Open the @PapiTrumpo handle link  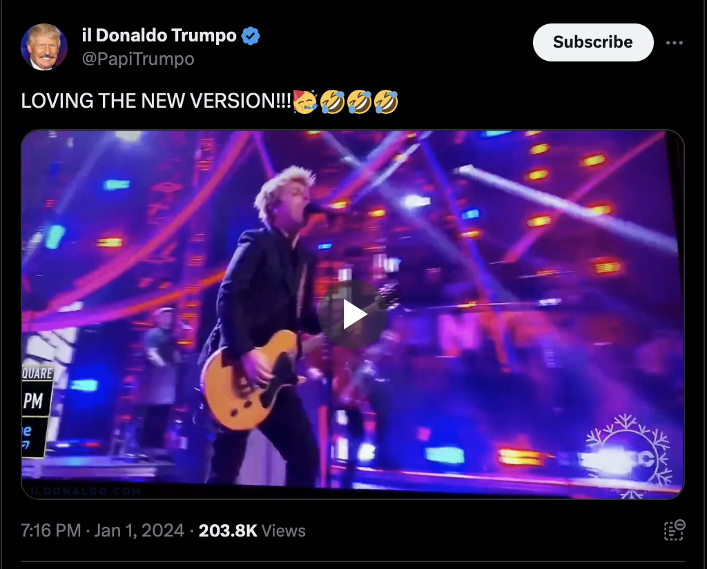pyautogui.click(x=138, y=59)
